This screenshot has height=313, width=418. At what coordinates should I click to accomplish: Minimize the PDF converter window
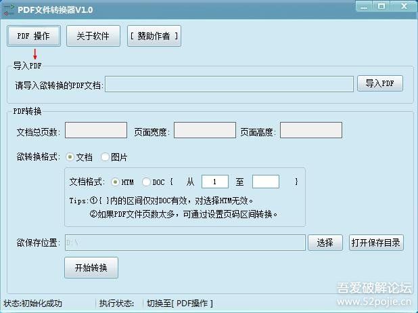tap(364, 6)
